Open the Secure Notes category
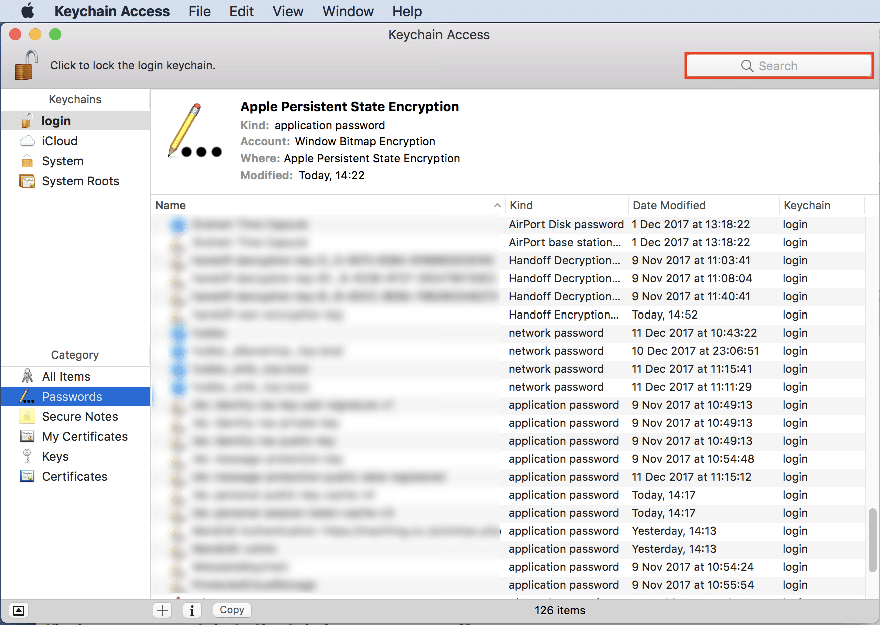 point(76,416)
